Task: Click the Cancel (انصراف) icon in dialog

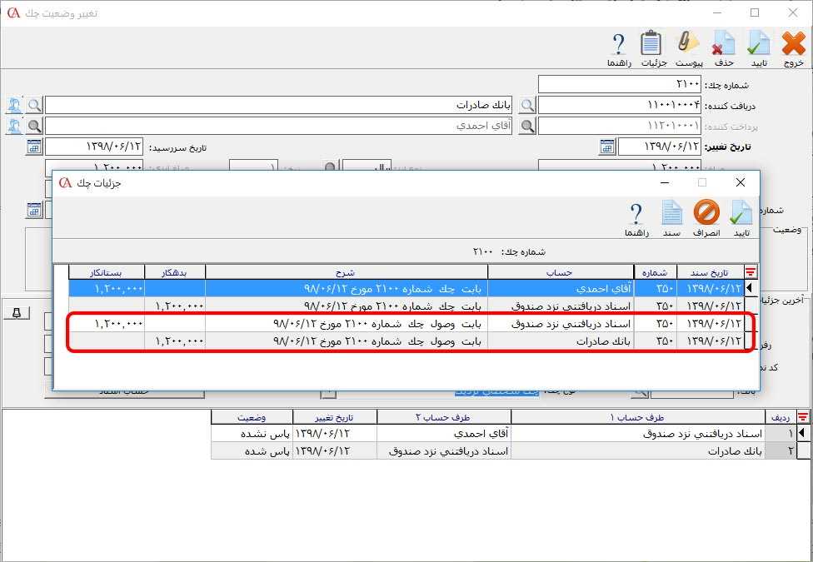Action: pyautogui.click(x=706, y=218)
